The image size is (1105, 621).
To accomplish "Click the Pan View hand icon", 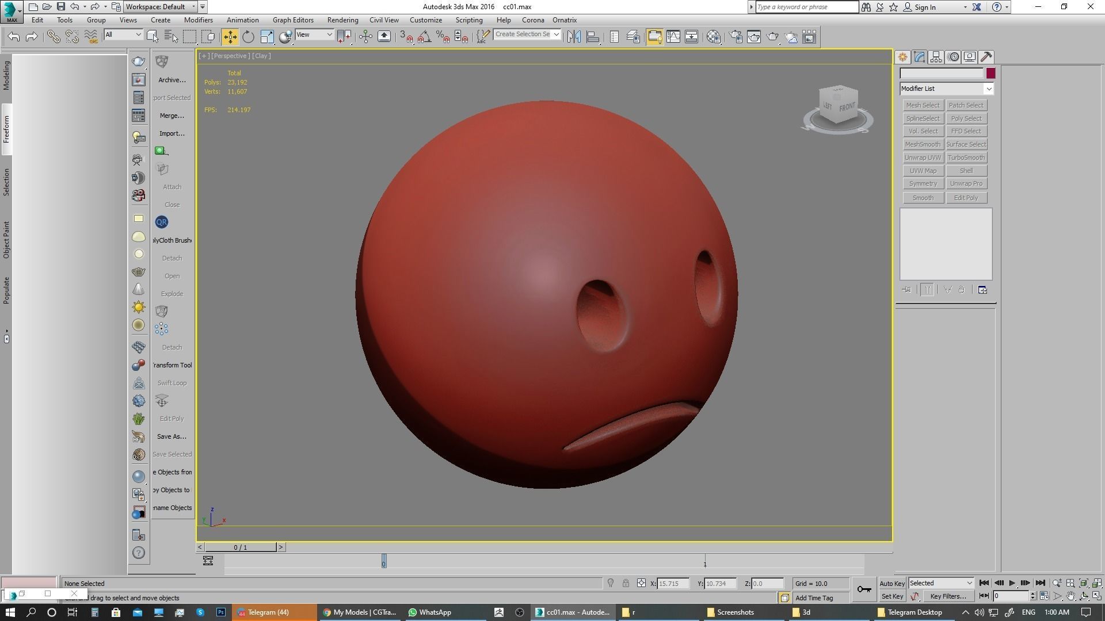I will (x=1070, y=596).
